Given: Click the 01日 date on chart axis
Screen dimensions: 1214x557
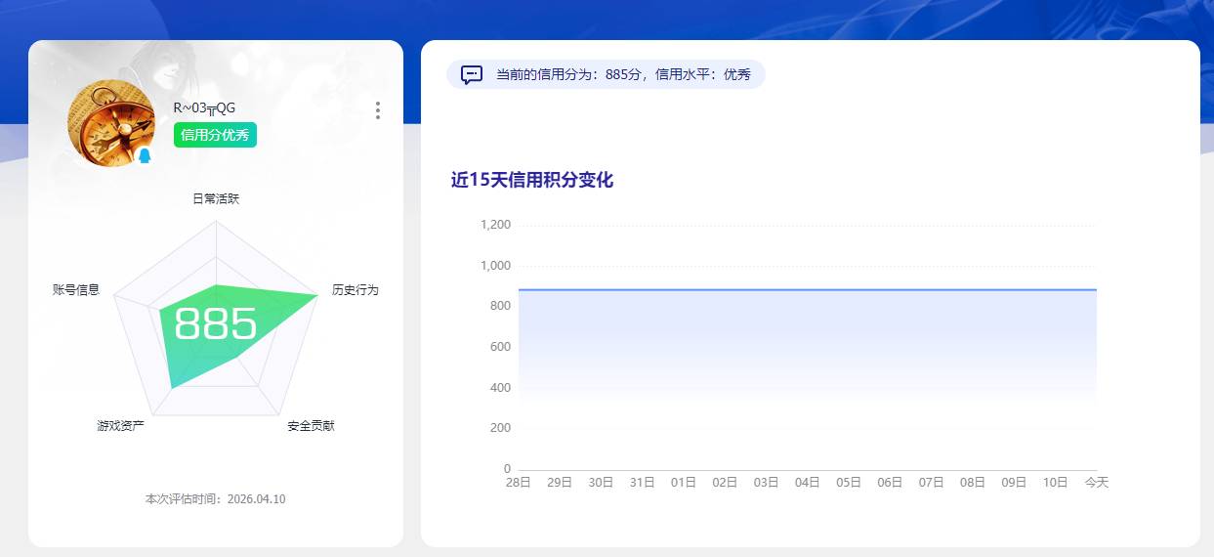Looking at the screenshot, I should pos(684,483).
